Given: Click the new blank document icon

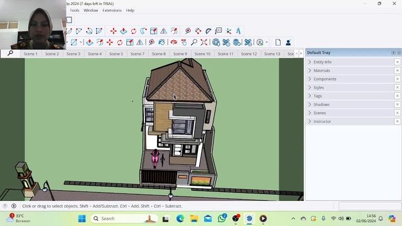Looking at the screenshot, I should pyautogui.click(x=278, y=42).
